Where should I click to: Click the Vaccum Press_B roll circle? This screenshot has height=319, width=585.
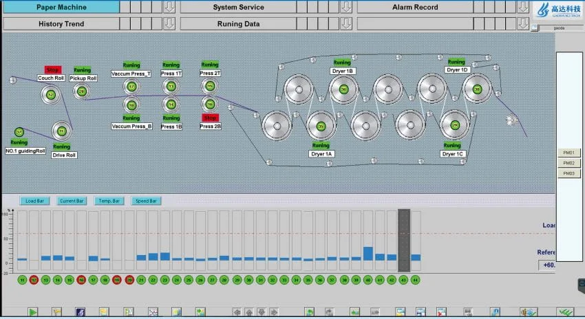[131, 105]
